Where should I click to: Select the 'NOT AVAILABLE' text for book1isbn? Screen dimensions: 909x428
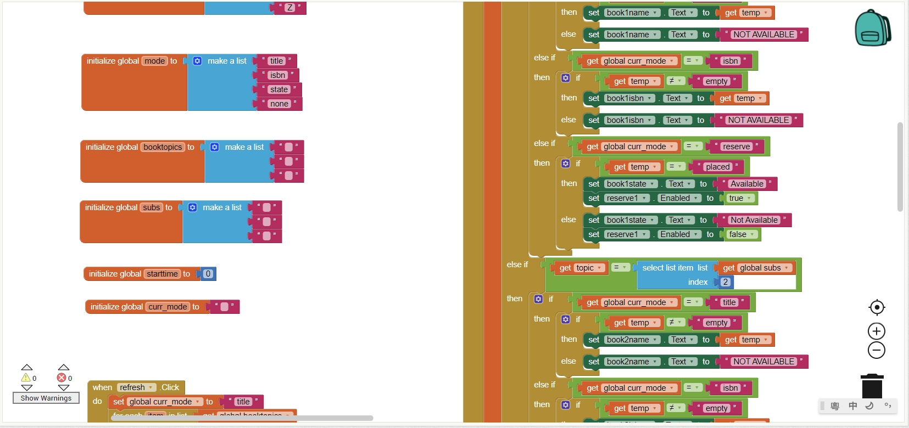[x=758, y=120]
